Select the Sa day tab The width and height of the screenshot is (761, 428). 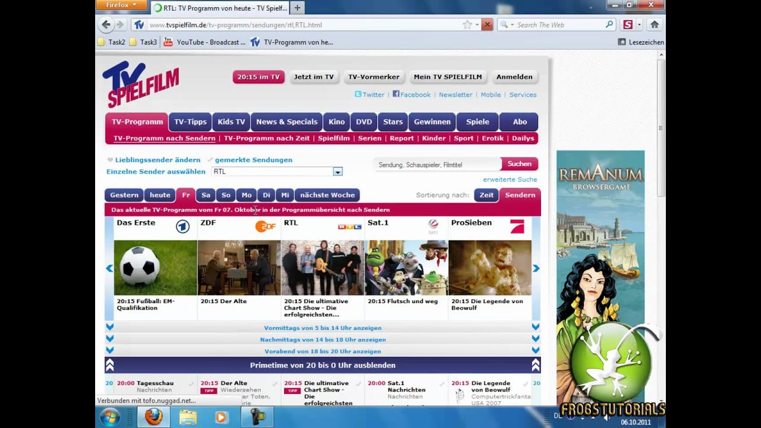[x=206, y=195]
